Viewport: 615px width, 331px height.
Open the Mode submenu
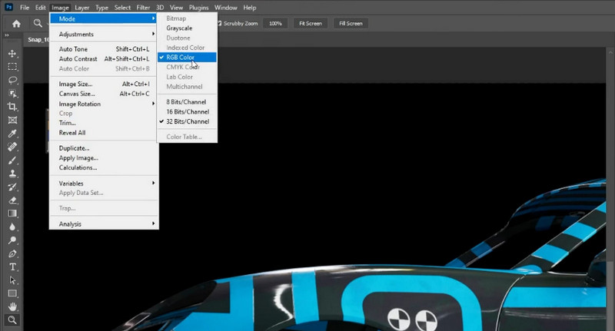pyautogui.click(x=104, y=18)
